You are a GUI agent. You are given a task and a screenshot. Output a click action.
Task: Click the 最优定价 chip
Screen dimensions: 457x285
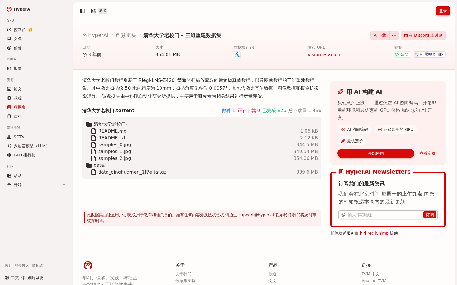coord(352,141)
